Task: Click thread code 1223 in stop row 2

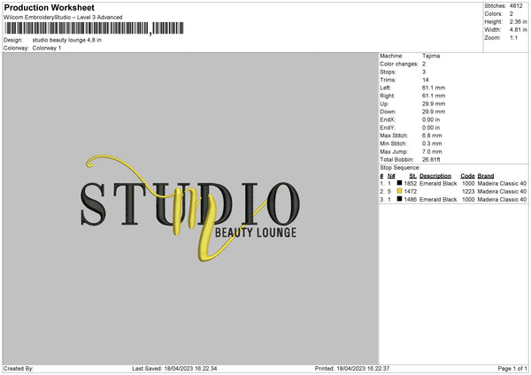Action: 468,192
